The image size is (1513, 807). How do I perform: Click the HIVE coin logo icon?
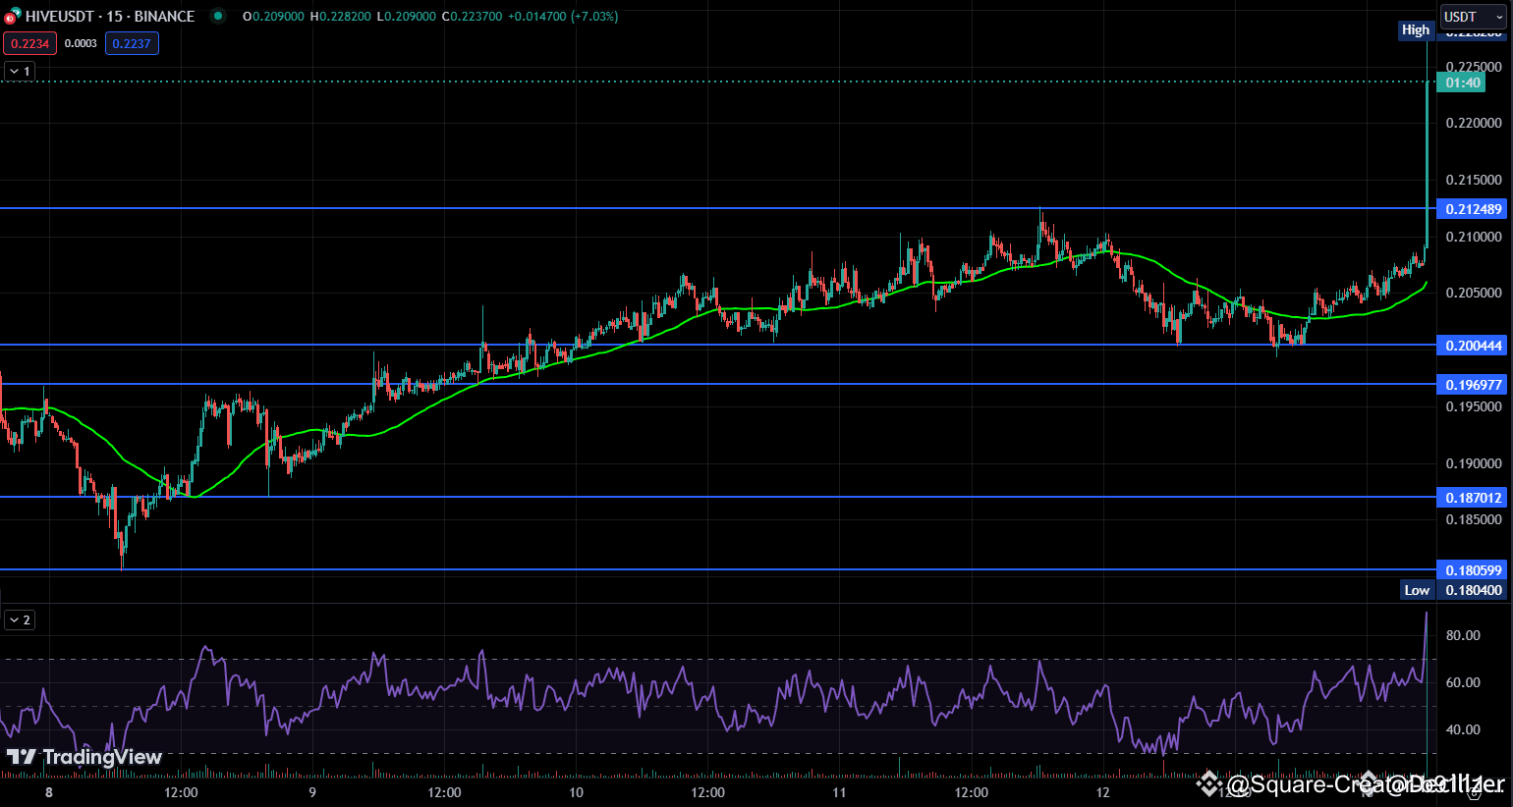pyautogui.click(x=14, y=16)
